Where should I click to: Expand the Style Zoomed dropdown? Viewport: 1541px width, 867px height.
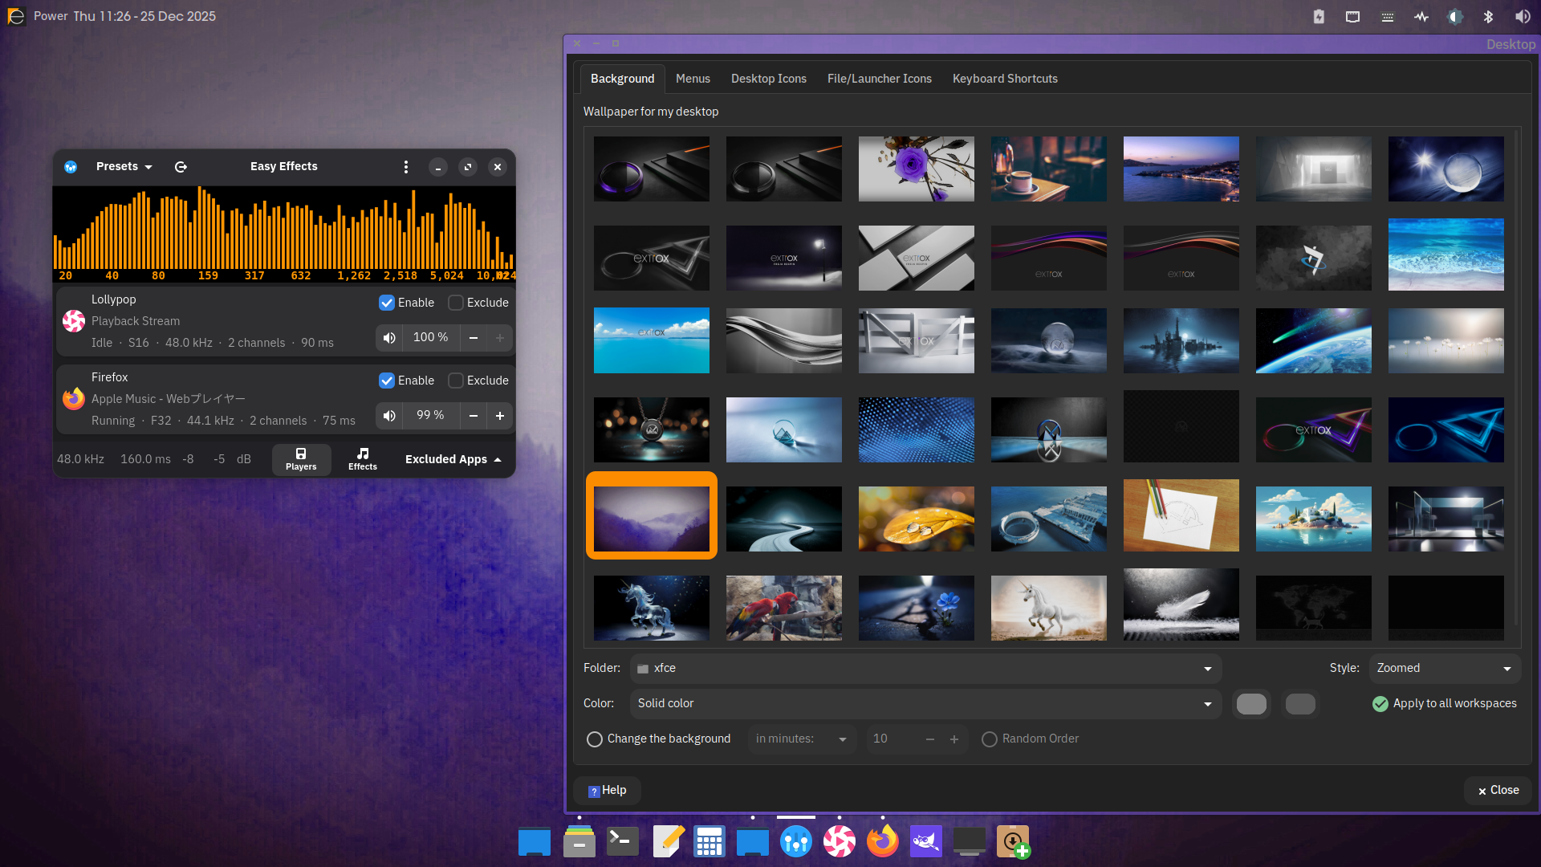(1444, 669)
